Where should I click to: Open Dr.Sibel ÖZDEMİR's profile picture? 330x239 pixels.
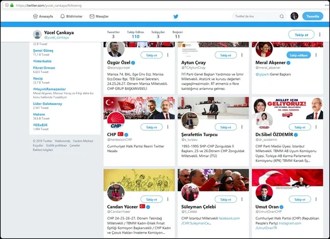(x=264, y=121)
